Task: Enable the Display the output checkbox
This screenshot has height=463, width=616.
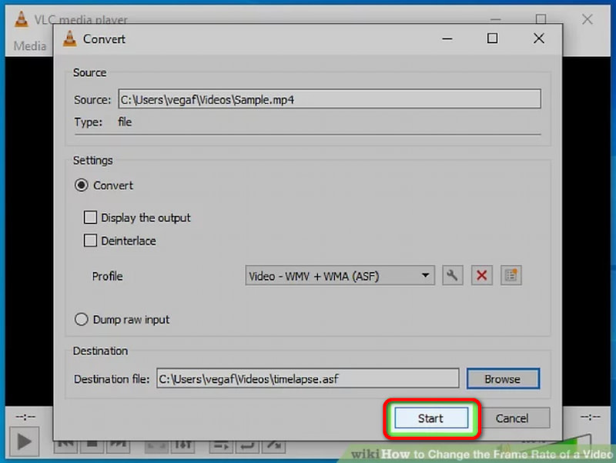Action: coord(90,218)
